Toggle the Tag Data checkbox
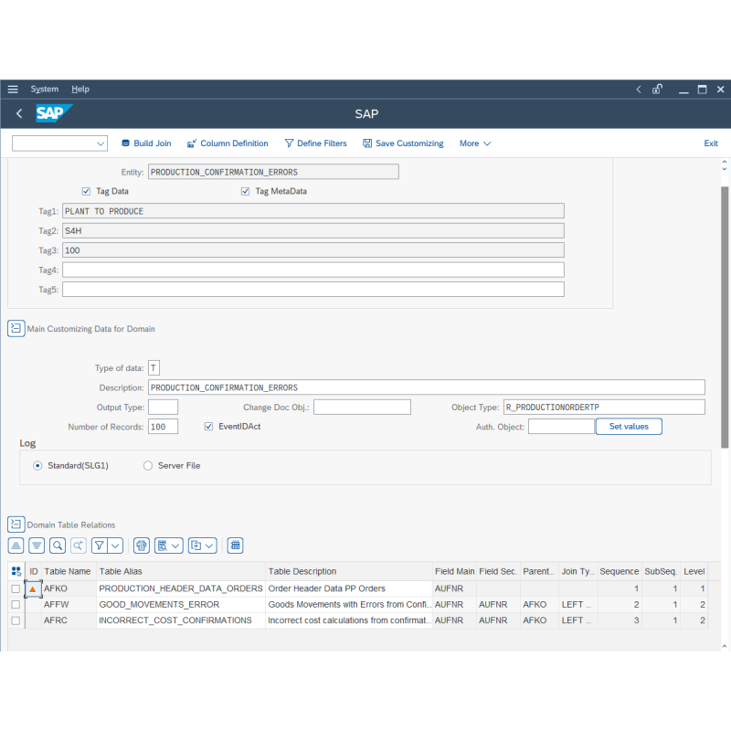This screenshot has height=731, width=731. point(86,191)
